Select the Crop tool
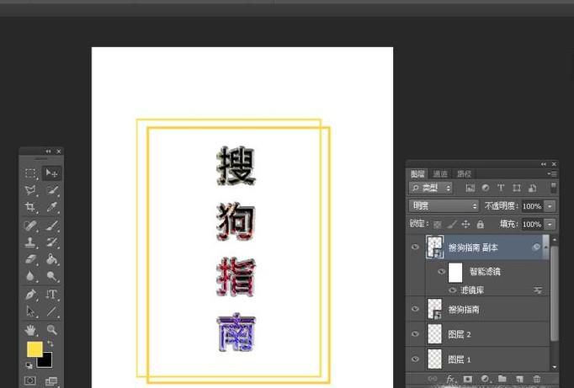 30,207
